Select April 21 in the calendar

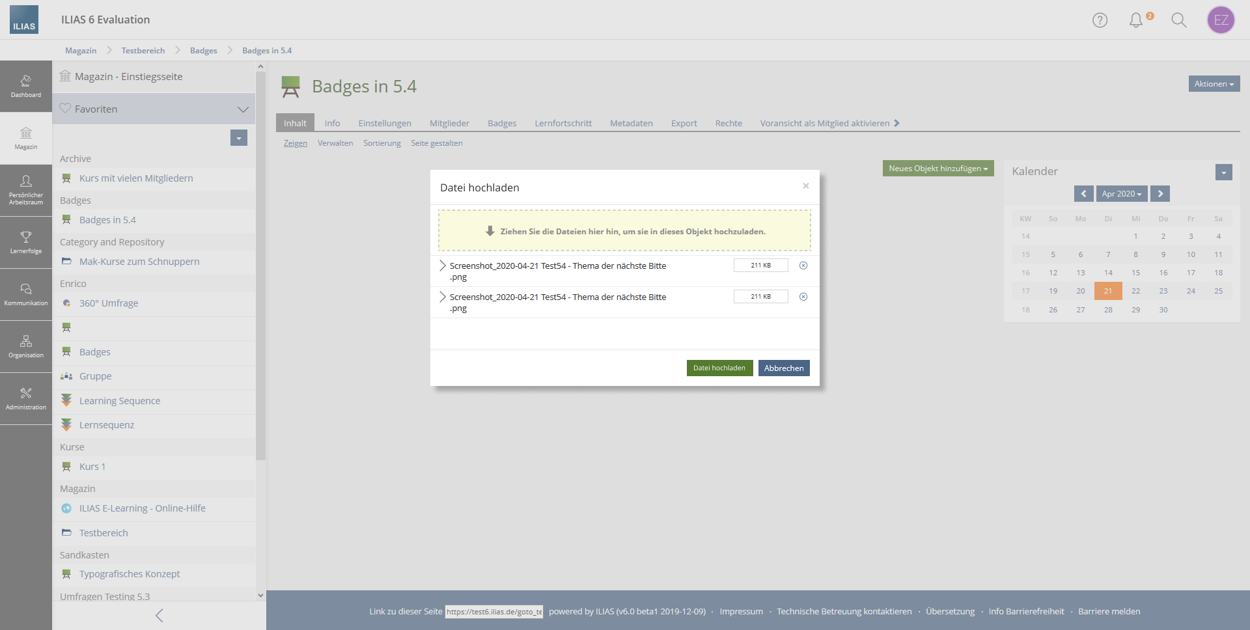[x=1108, y=291]
